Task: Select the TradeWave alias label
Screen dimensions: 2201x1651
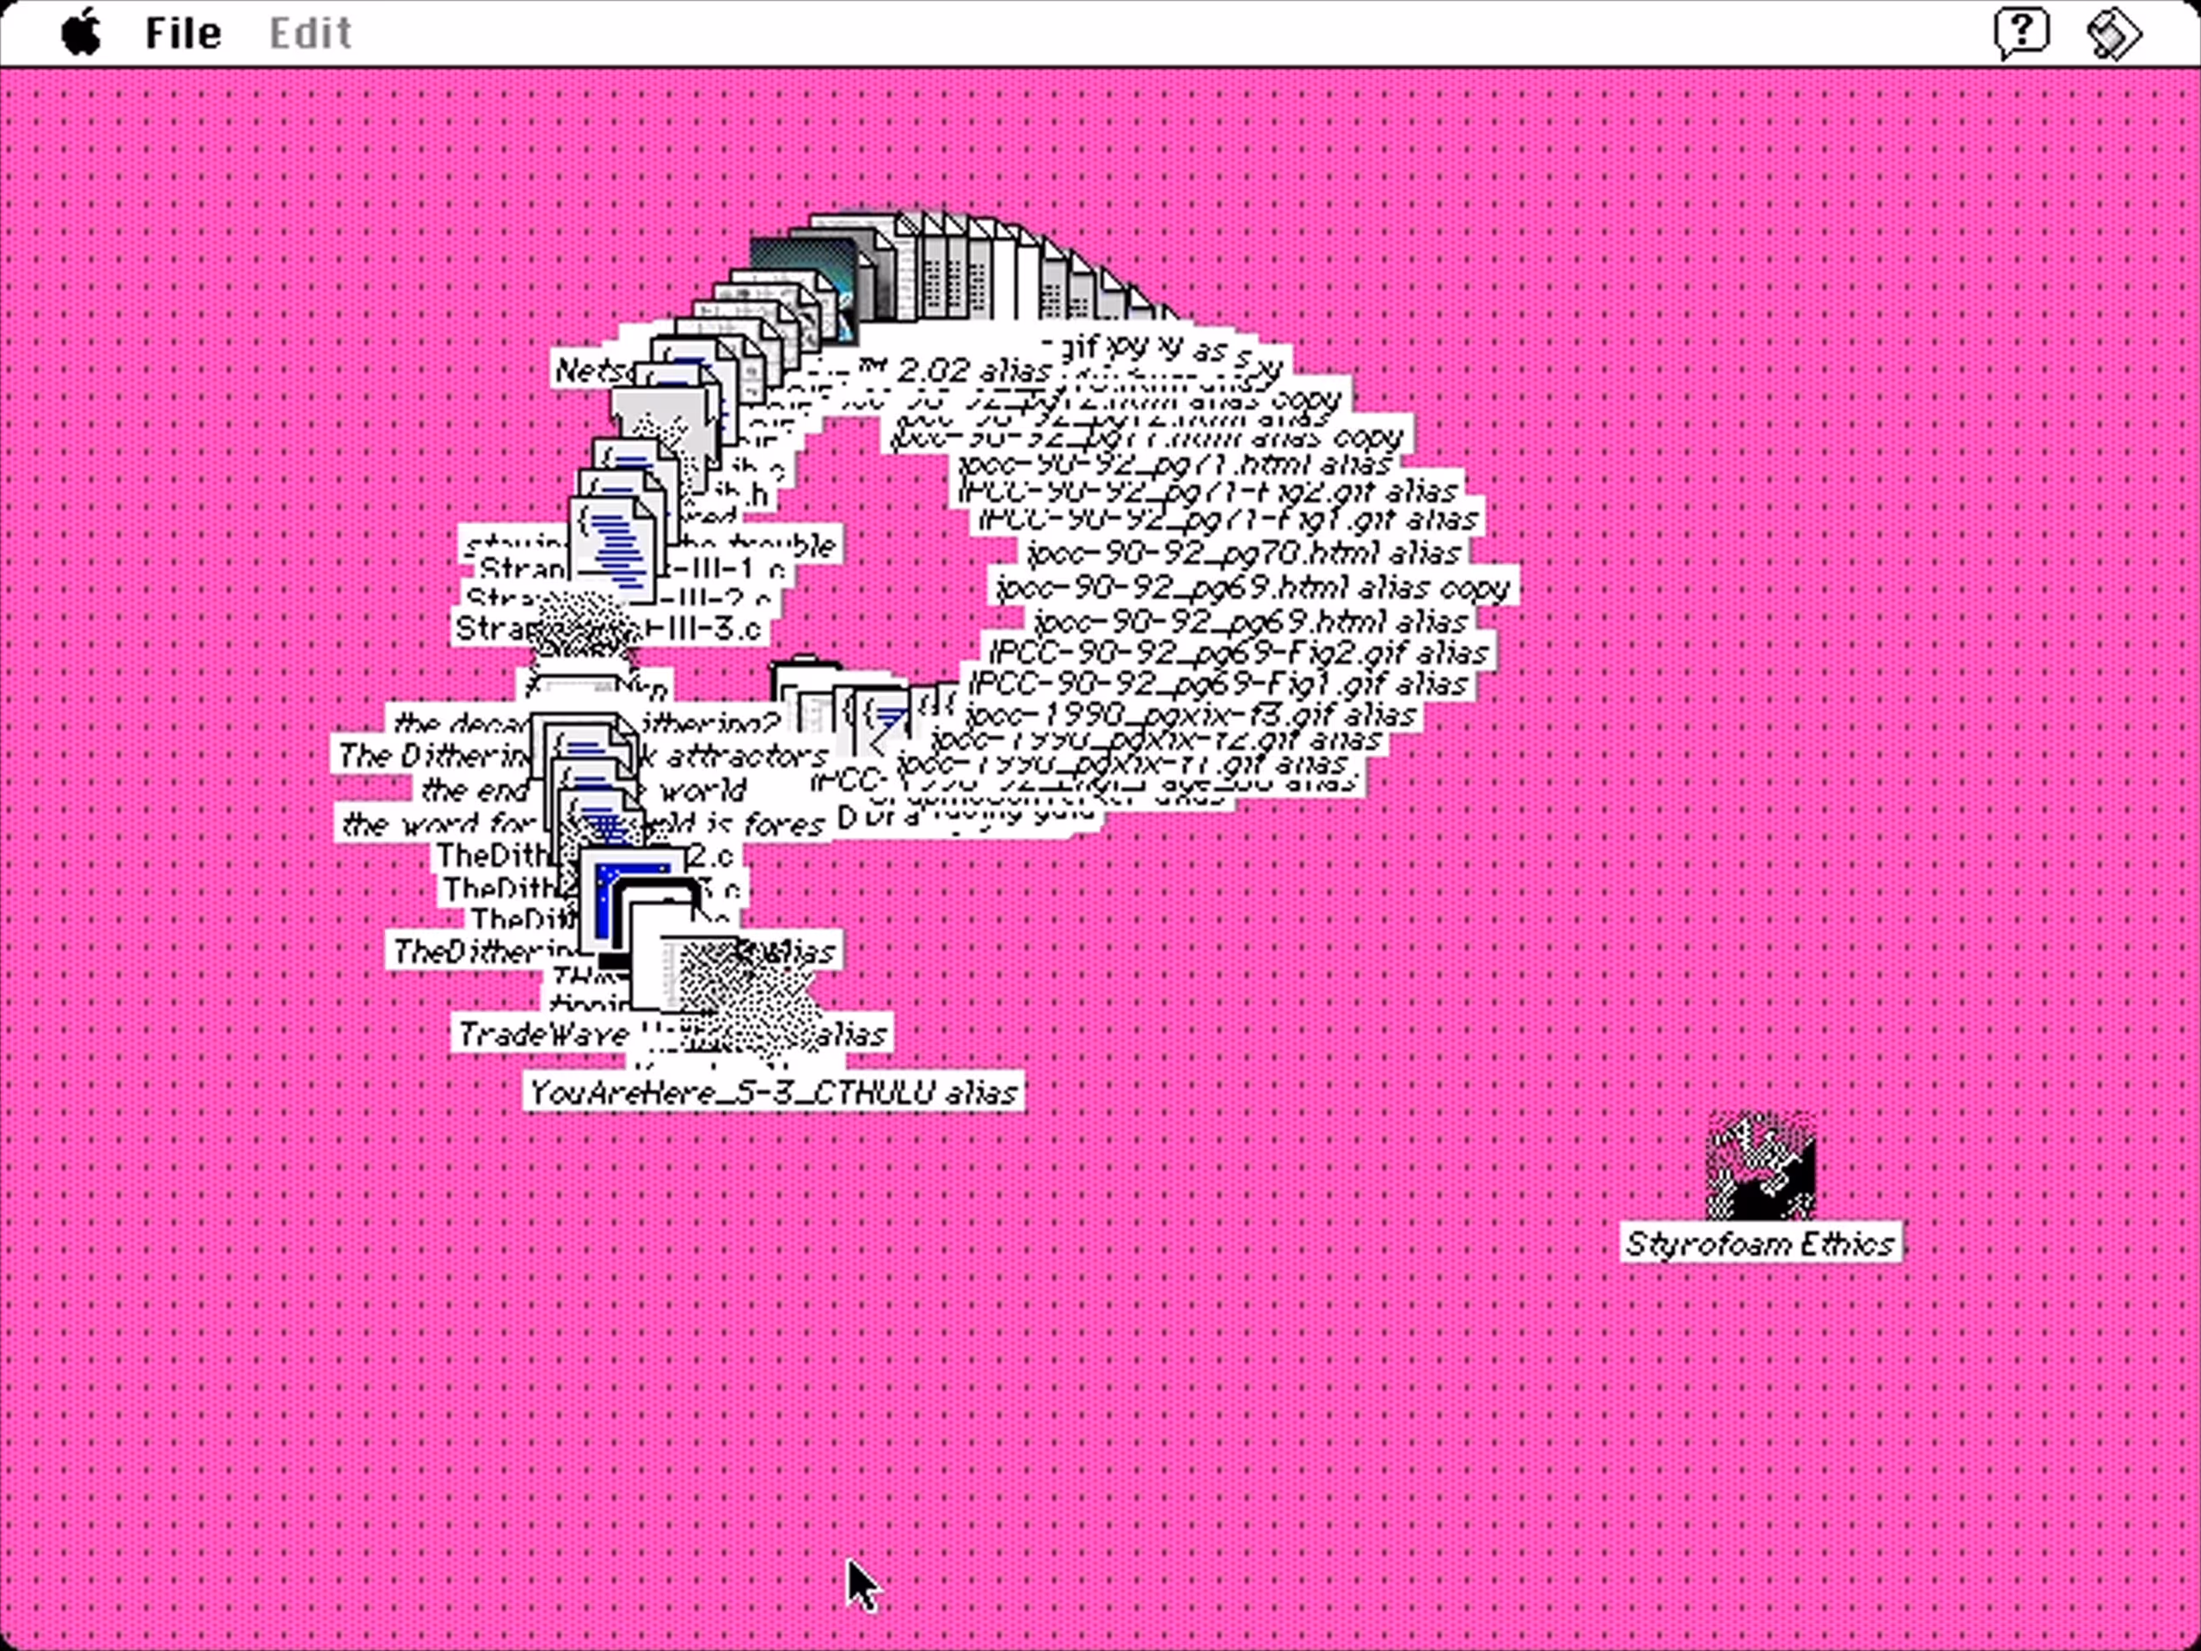Action: pos(543,1035)
